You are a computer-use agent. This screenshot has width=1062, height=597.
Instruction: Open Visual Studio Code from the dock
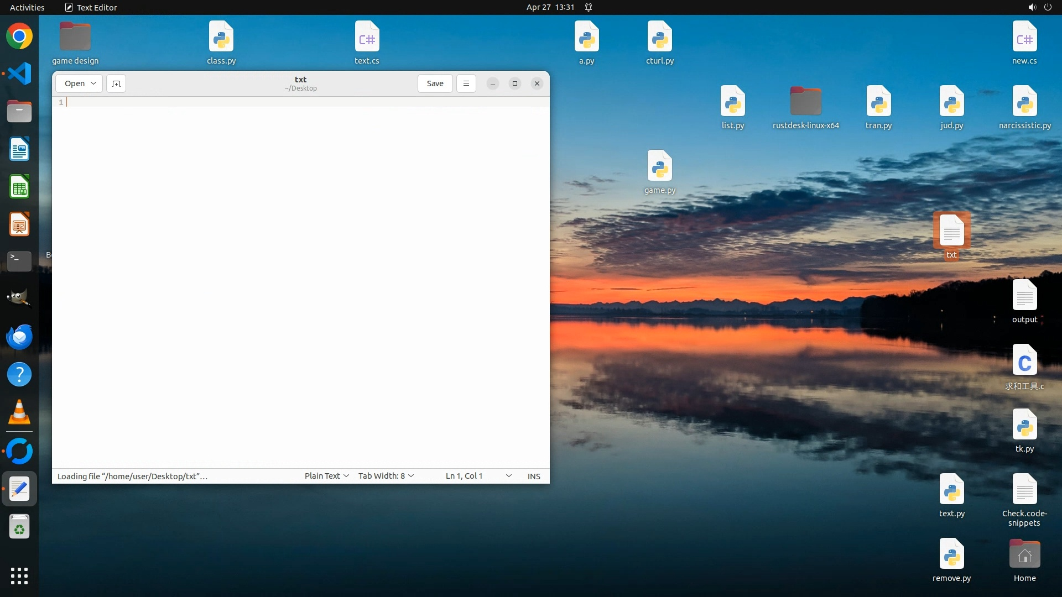19,74
